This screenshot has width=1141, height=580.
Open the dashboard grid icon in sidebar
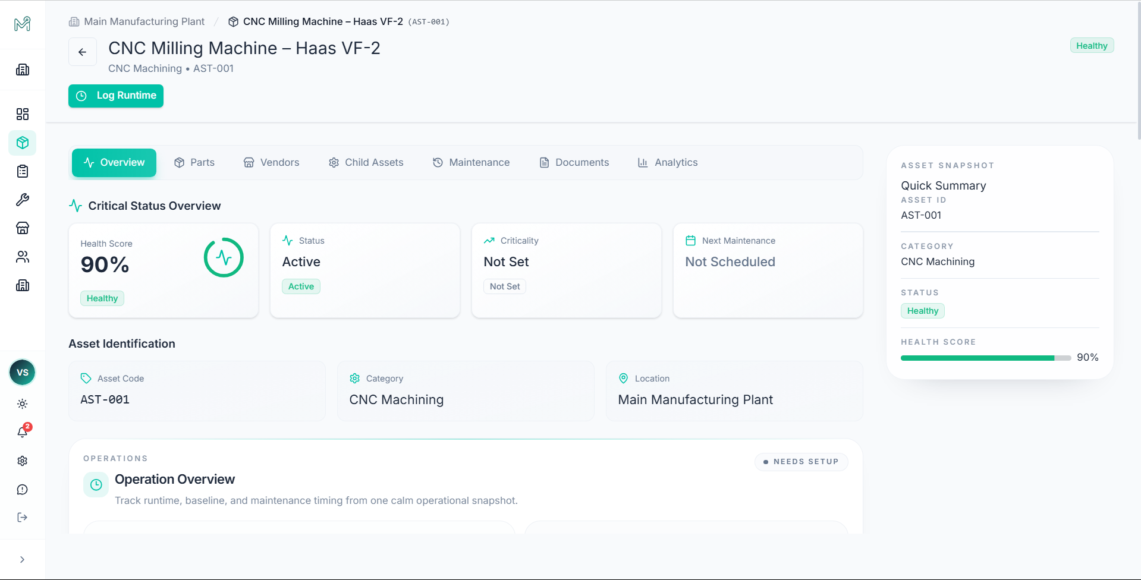pyautogui.click(x=23, y=114)
